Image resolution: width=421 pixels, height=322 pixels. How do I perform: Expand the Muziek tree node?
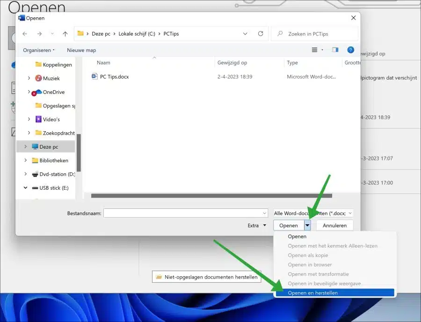pos(29,78)
